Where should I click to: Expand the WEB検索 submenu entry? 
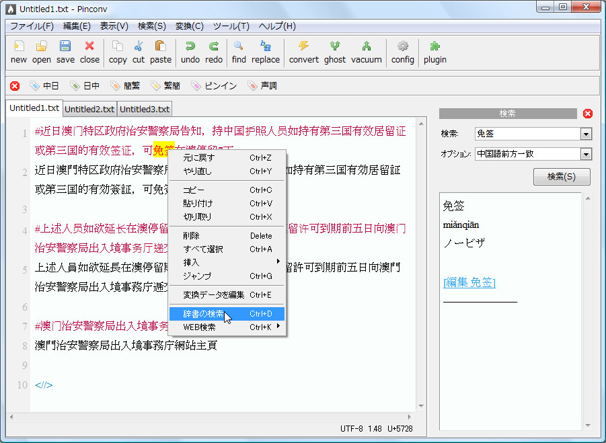click(x=227, y=327)
